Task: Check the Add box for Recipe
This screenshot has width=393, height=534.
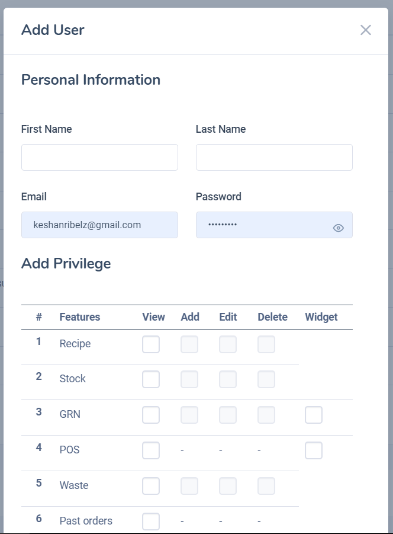Action: click(x=189, y=344)
